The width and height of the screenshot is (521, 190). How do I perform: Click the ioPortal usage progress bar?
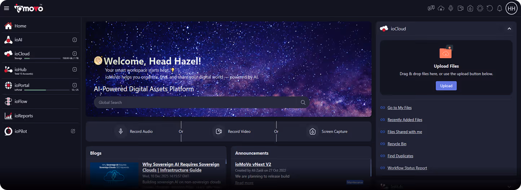[x=47, y=90]
